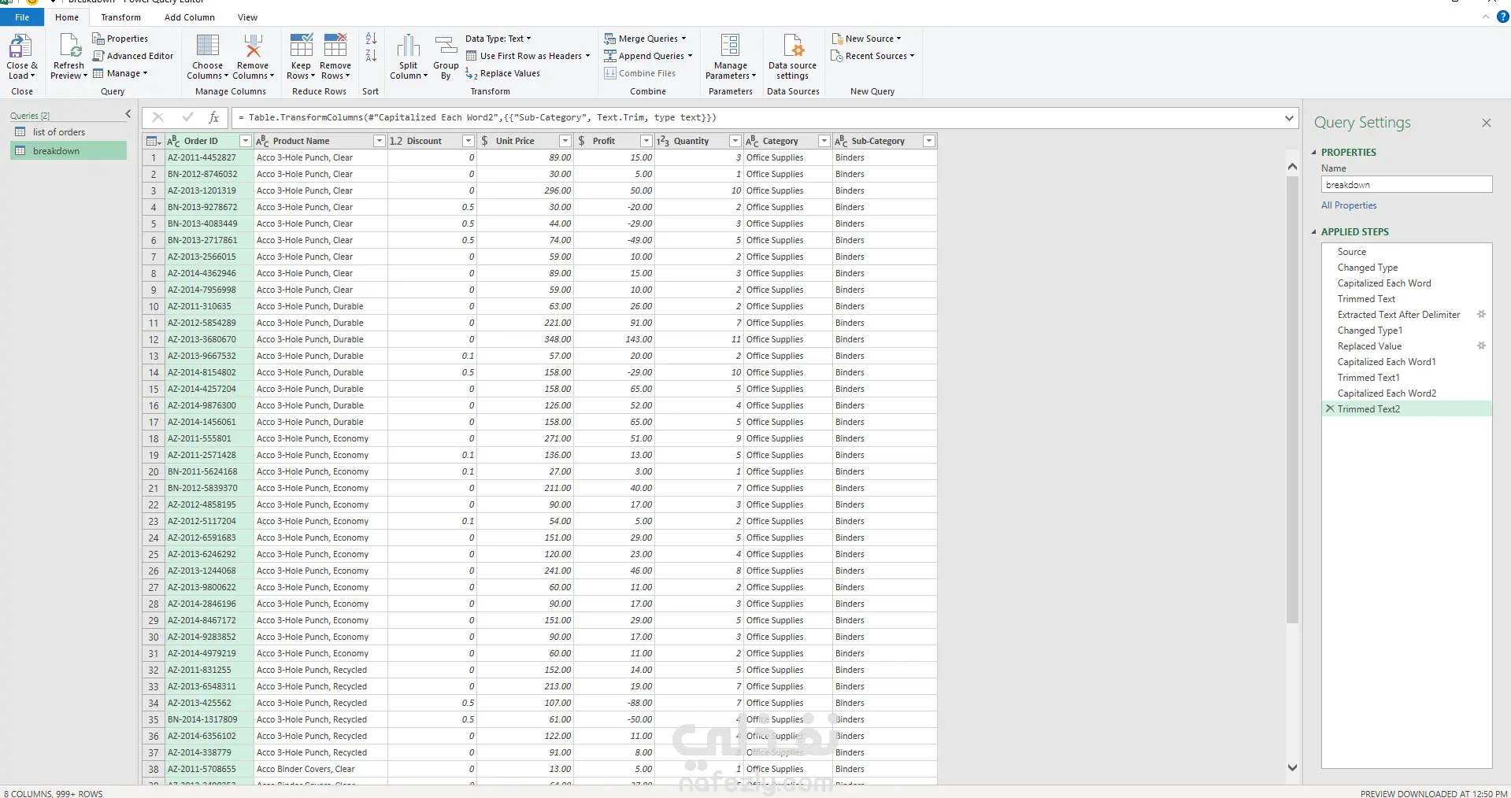Open the Profit column filter dropdown
The width and height of the screenshot is (1511, 798).
tap(646, 141)
